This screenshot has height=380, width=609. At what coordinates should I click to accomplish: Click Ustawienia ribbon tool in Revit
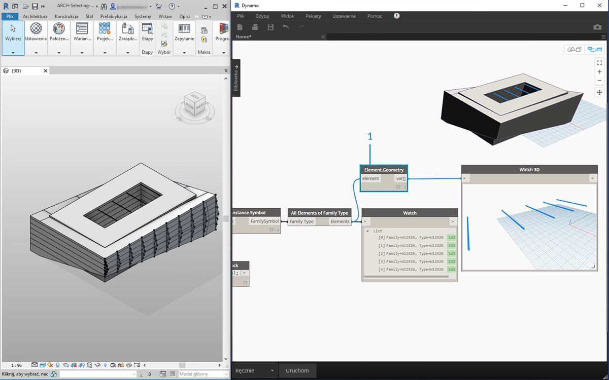[36, 32]
